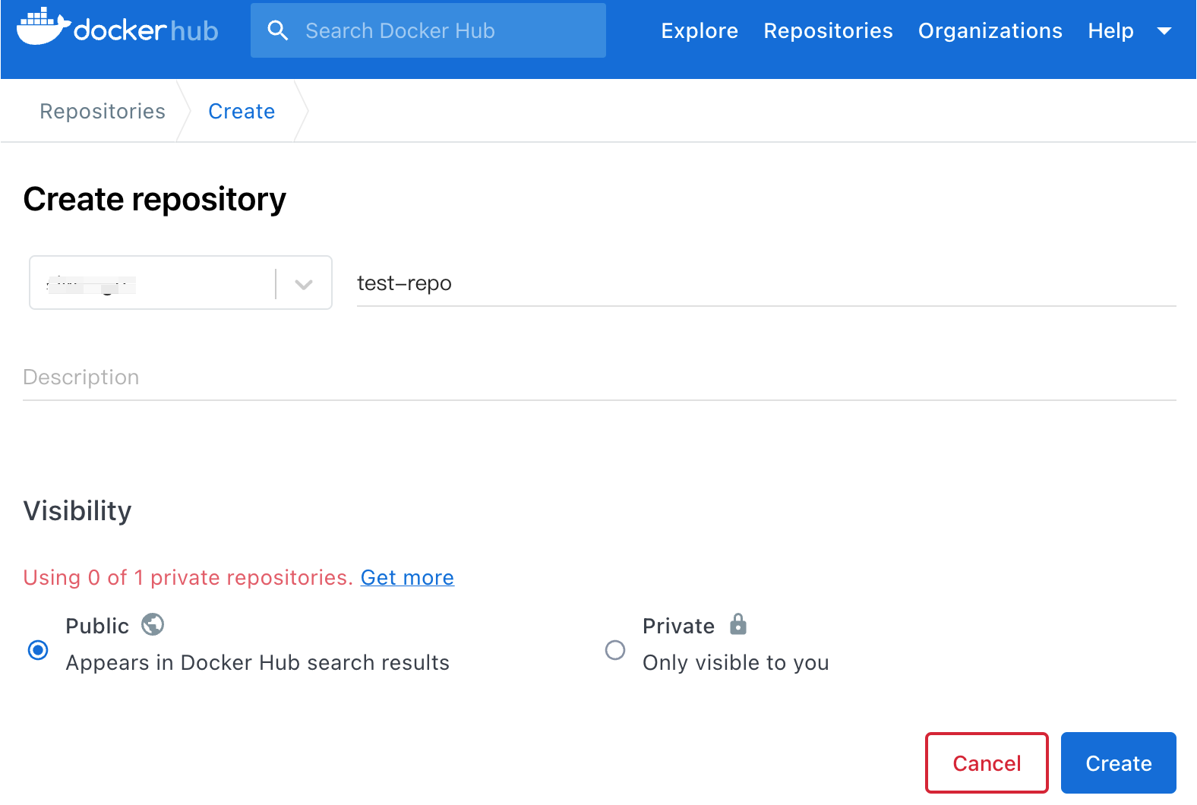Click the repository name field test-repo
The image size is (1197, 805).
pyautogui.click(x=766, y=283)
